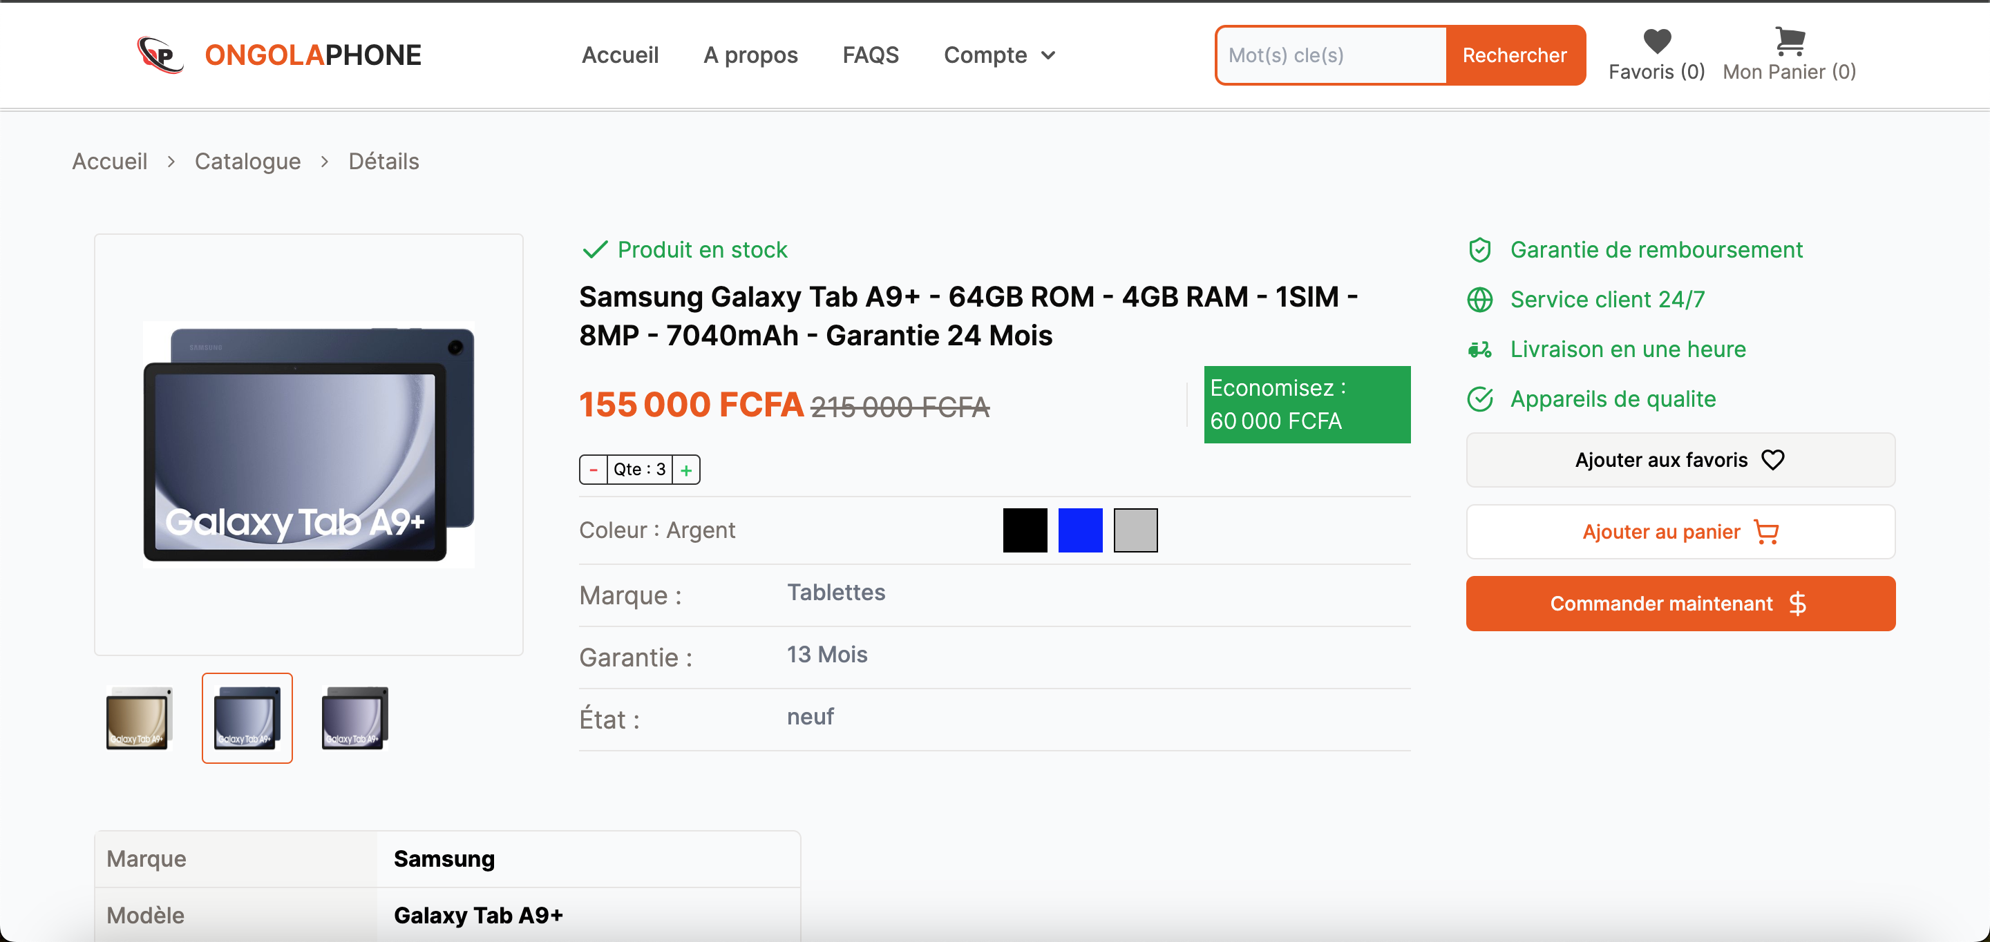1990x942 pixels.
Task: Select the silver gray color swatch
Action: (x=1135, y=530)
